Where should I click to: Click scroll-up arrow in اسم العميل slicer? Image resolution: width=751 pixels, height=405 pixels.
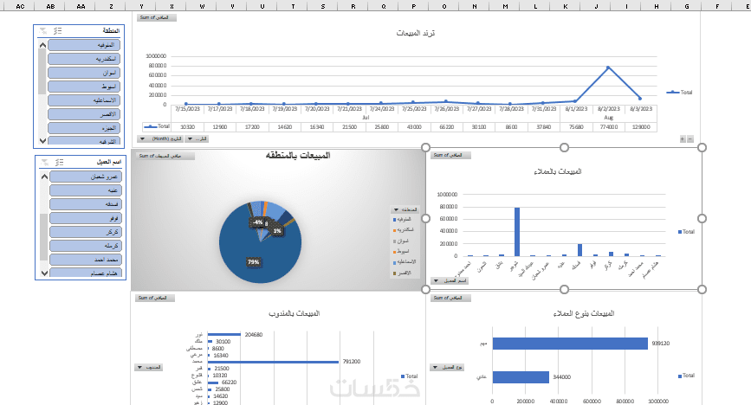click(x=44, y=177)
